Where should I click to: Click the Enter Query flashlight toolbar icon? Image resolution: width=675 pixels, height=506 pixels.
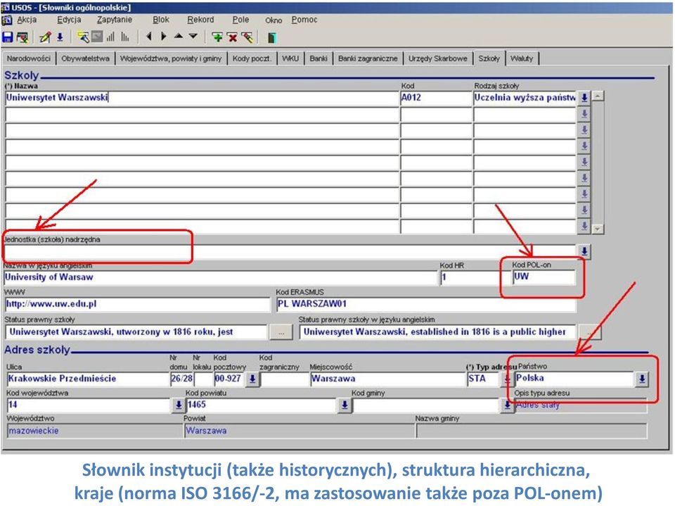[83, 37]
